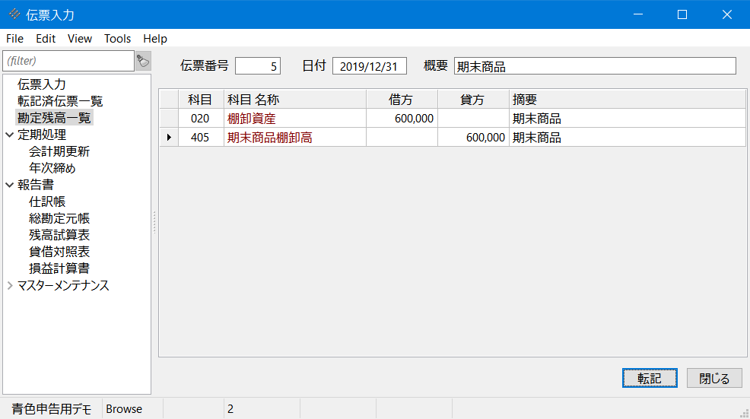This screenshot has width=750, height=419.
Task: Open the View menu
Action: 79,39
